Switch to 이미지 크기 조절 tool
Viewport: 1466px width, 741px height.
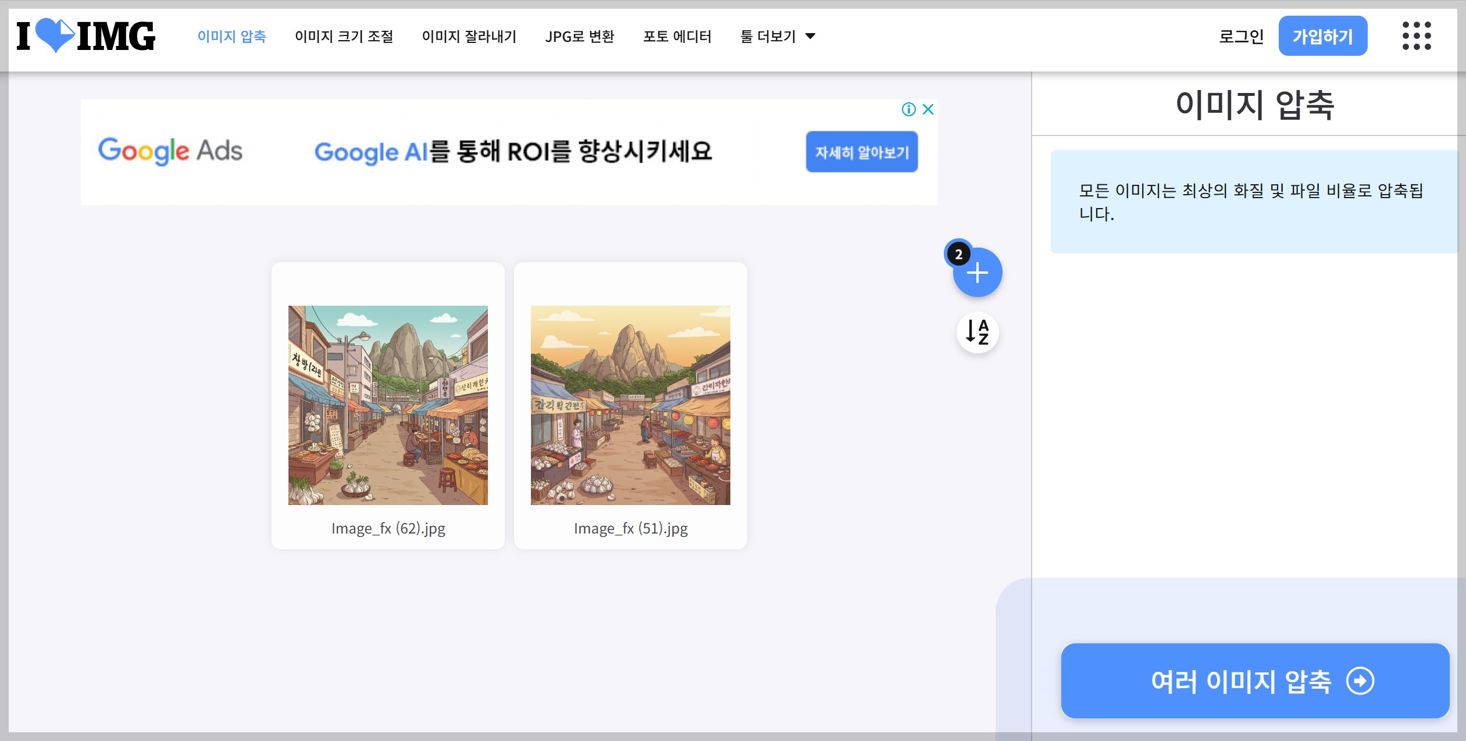344,36
